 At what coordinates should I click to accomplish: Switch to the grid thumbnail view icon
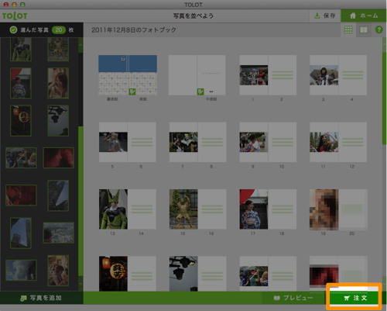point(348,29)
